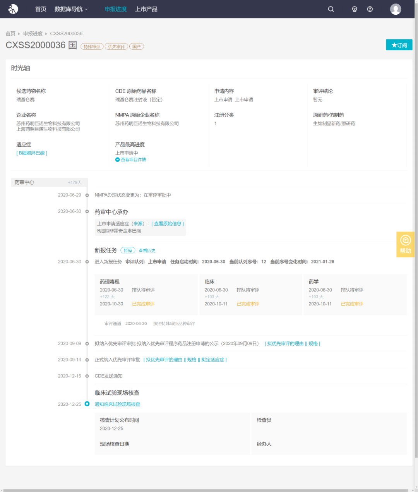Click the page title CXSS2000036
418x492 pixels.
(36, 45)
